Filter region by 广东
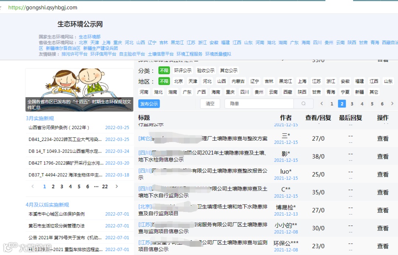The width and height of the screenshot is (398, 255). 187,92
